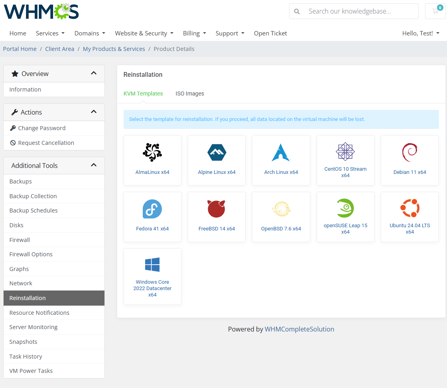
Task: Go to Home in the navbar
Action: [x=18, y=33]
